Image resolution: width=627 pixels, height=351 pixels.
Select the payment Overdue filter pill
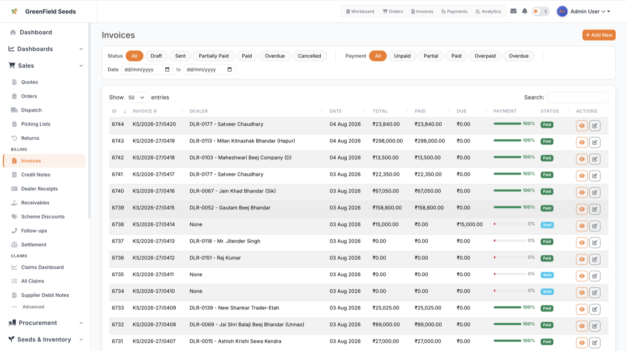click(x=519, y=56)
